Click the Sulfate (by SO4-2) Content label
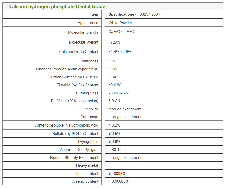The width and height of the screenshot is (226, 188). point(75,134)
